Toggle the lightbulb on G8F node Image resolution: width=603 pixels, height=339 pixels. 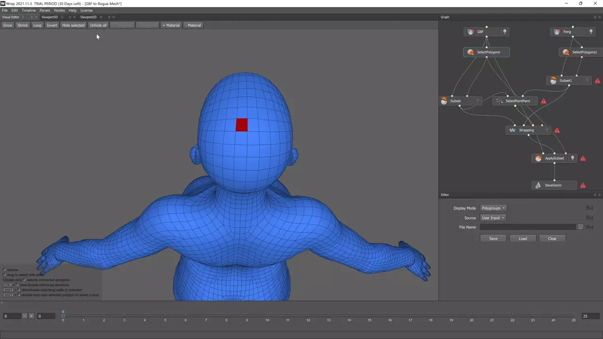point(505,32)
